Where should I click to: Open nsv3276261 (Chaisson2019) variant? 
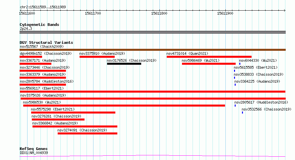tap(56, 116)
